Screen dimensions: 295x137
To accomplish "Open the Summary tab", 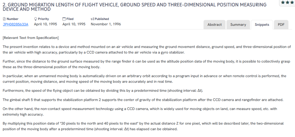I will click(238, 25).
